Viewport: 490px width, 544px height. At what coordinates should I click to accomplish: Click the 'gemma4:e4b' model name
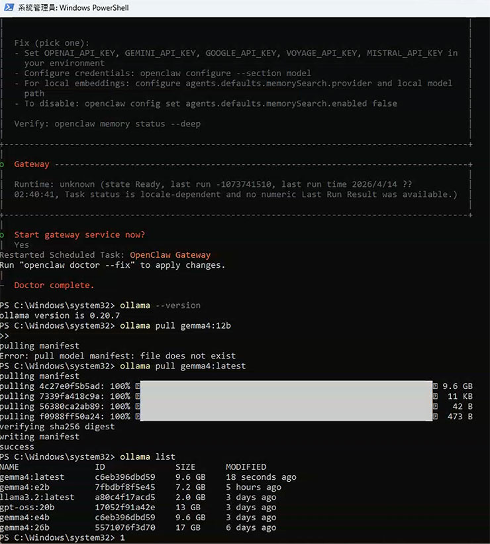tap(24, 517)
